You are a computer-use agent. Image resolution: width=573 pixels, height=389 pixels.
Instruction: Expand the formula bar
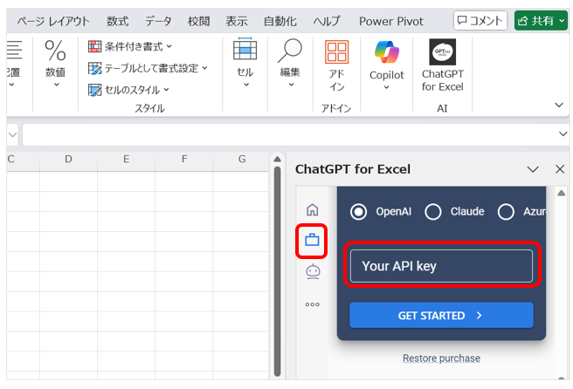[x=563, y=134]
